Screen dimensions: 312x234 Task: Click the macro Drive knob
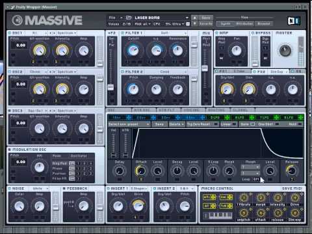click(294, 198)
